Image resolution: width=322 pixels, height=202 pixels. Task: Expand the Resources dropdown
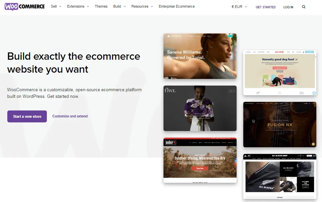pyautogui.click(x=142, y=6)
